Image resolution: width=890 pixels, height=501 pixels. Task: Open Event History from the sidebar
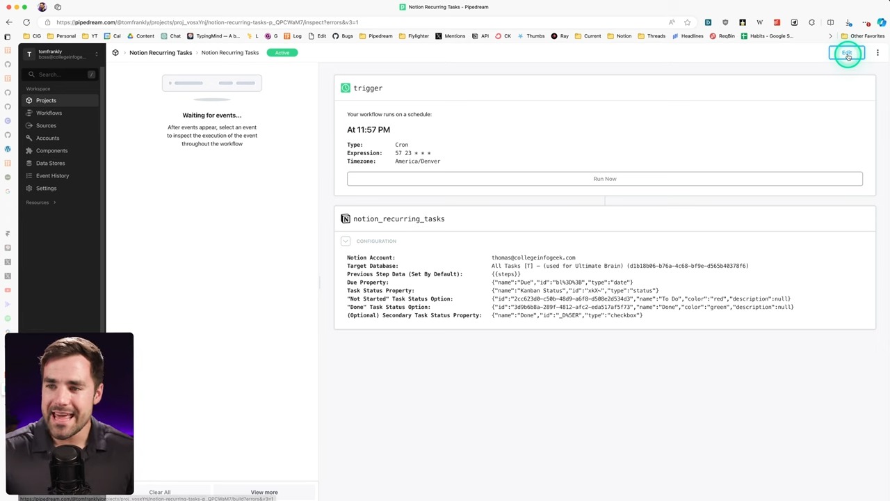tap(52, 175)
